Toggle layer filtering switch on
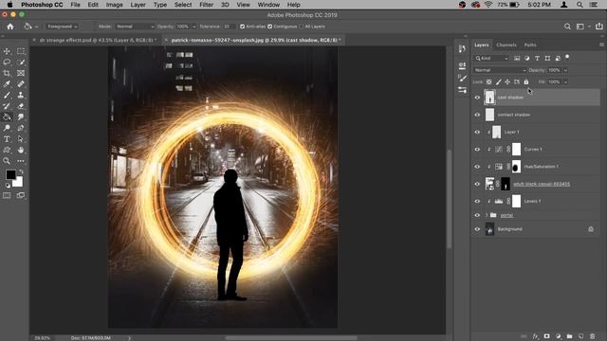 click(567, 58)
